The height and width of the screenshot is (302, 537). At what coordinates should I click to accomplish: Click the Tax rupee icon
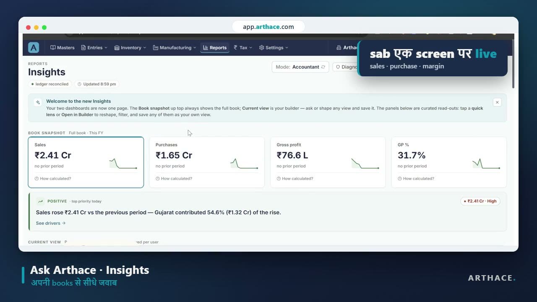pos(236,48)
